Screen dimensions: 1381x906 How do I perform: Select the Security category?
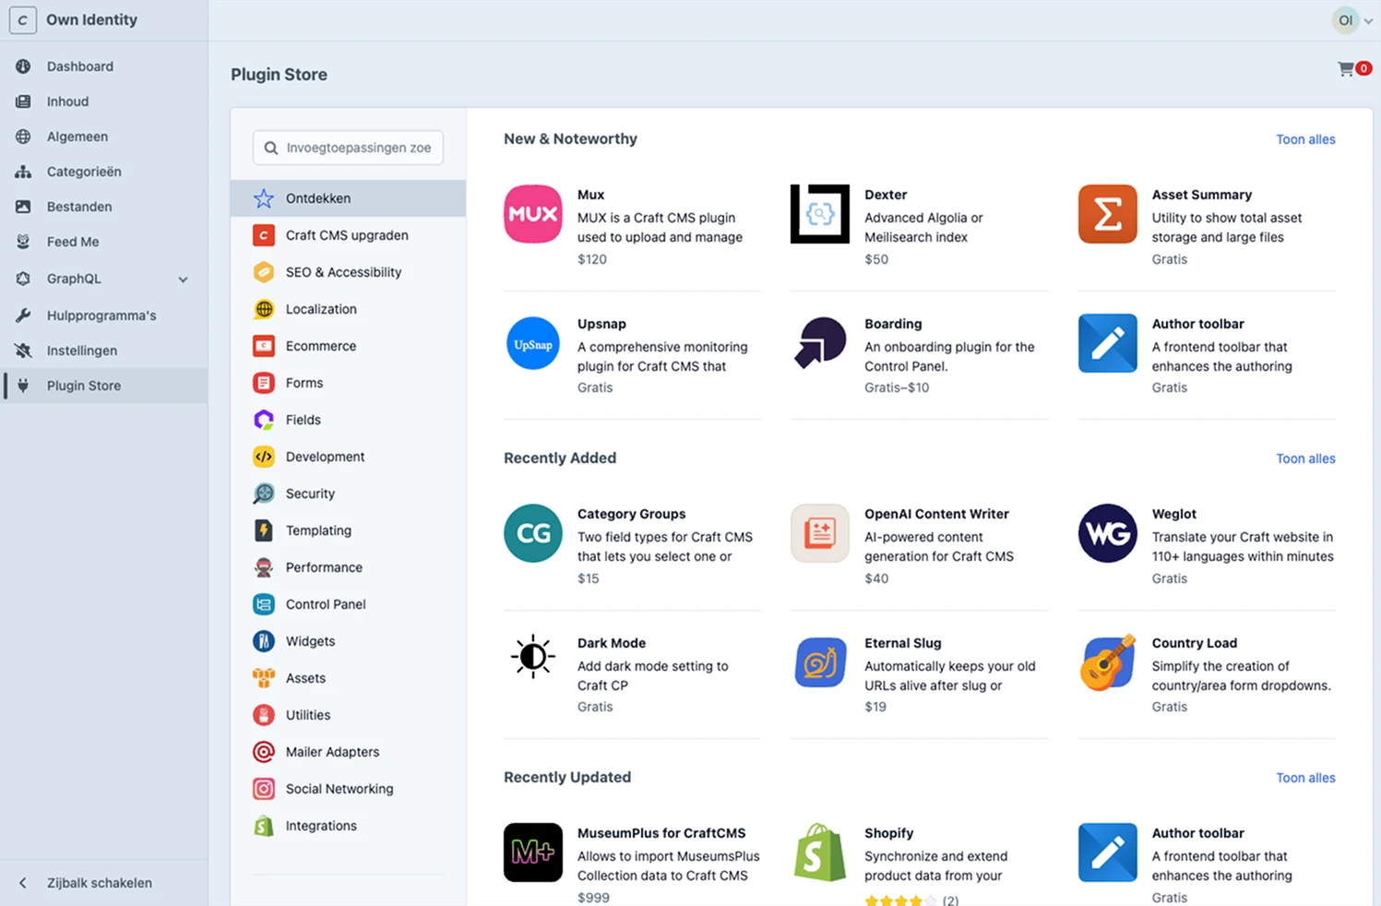[x=348, y=494]
